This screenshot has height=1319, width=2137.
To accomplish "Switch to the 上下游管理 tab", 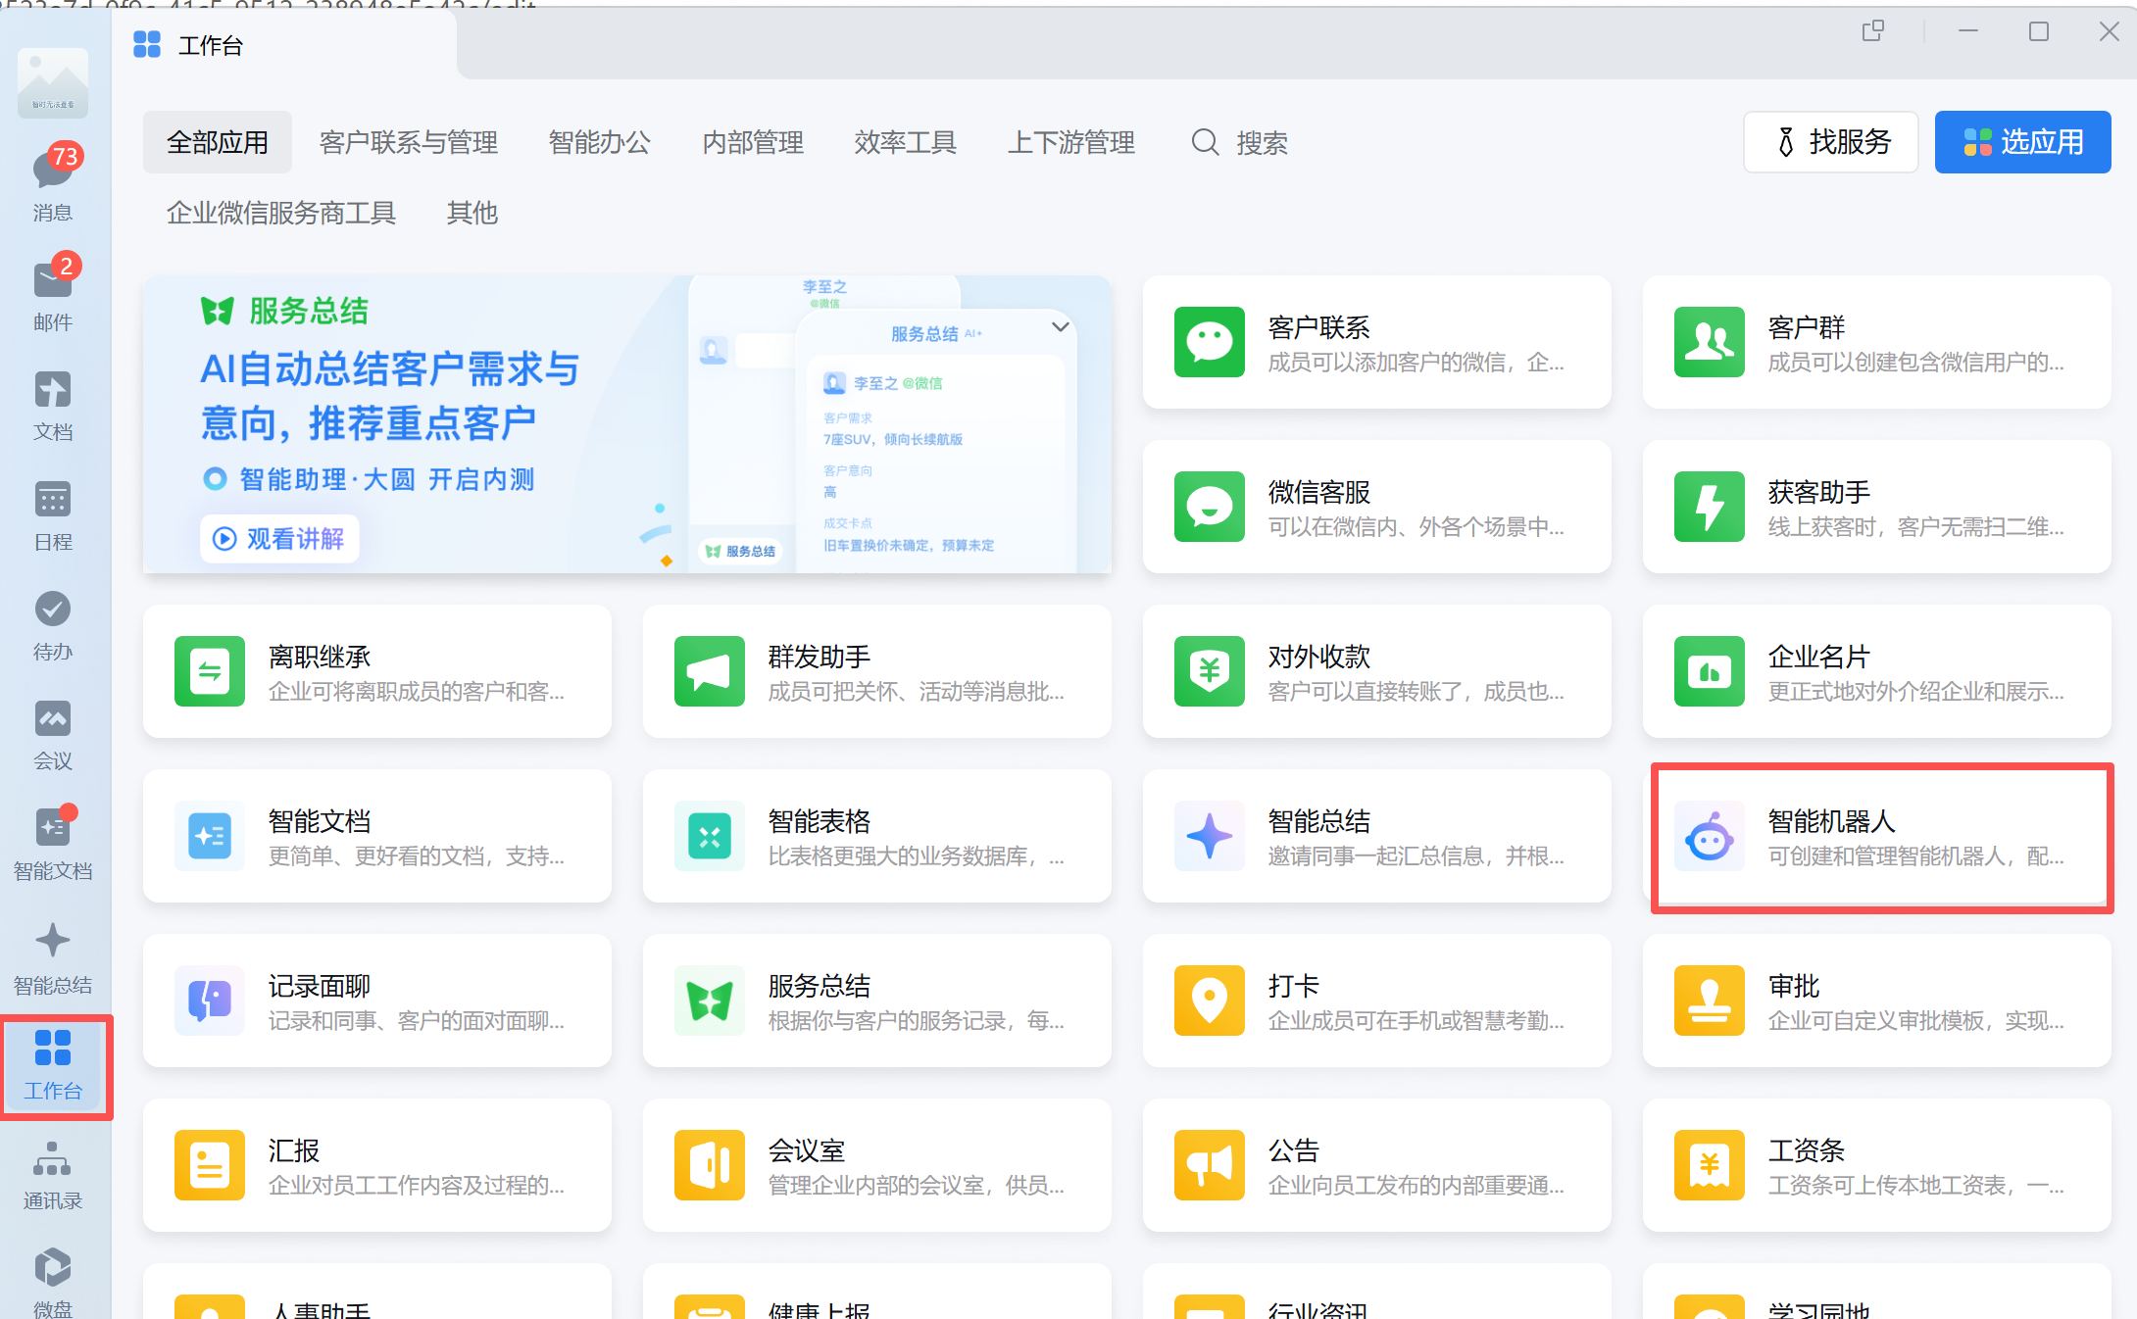I will [1071, 142].
